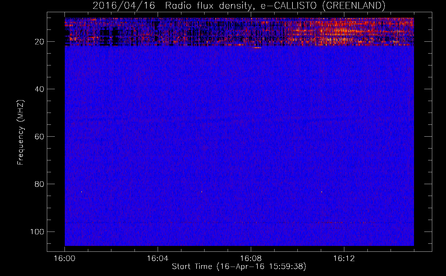Click the 40 frequency tick label
The height and width of the screenshot is (276, 446).
tap(39, 89)
